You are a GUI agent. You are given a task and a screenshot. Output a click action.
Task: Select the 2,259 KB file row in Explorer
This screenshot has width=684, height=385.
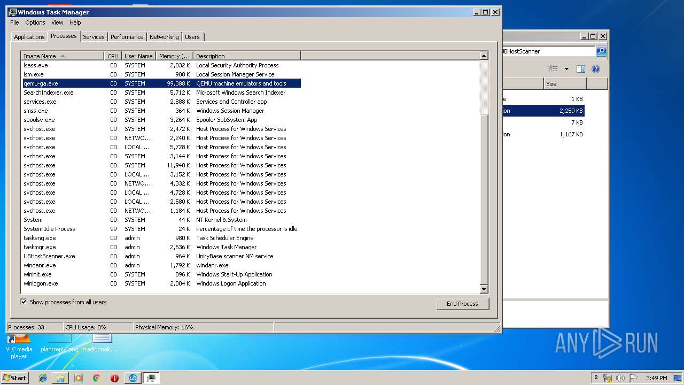[543, 111]
